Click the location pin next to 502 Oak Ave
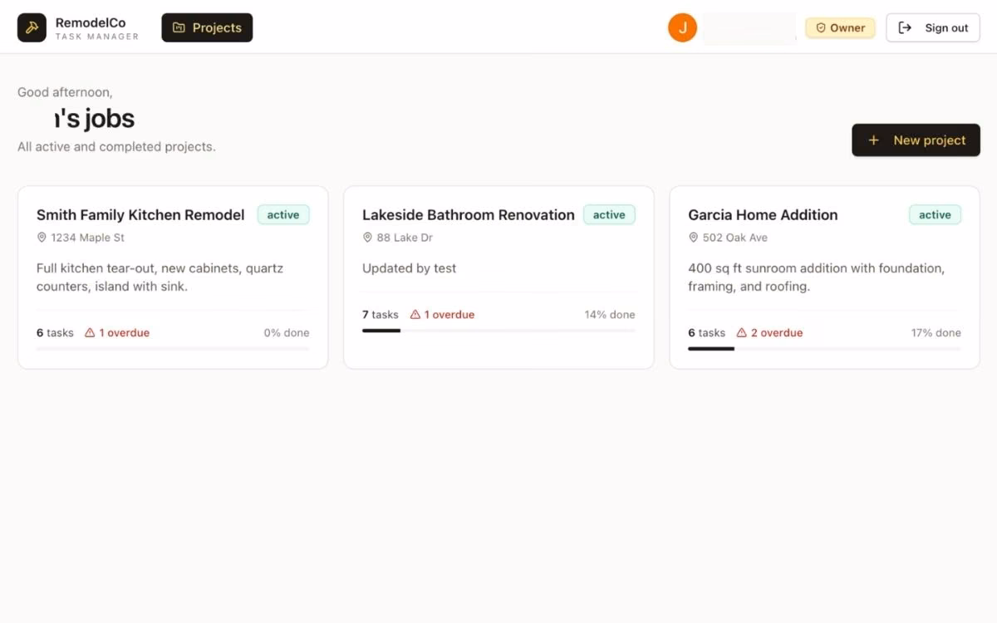 693,238
